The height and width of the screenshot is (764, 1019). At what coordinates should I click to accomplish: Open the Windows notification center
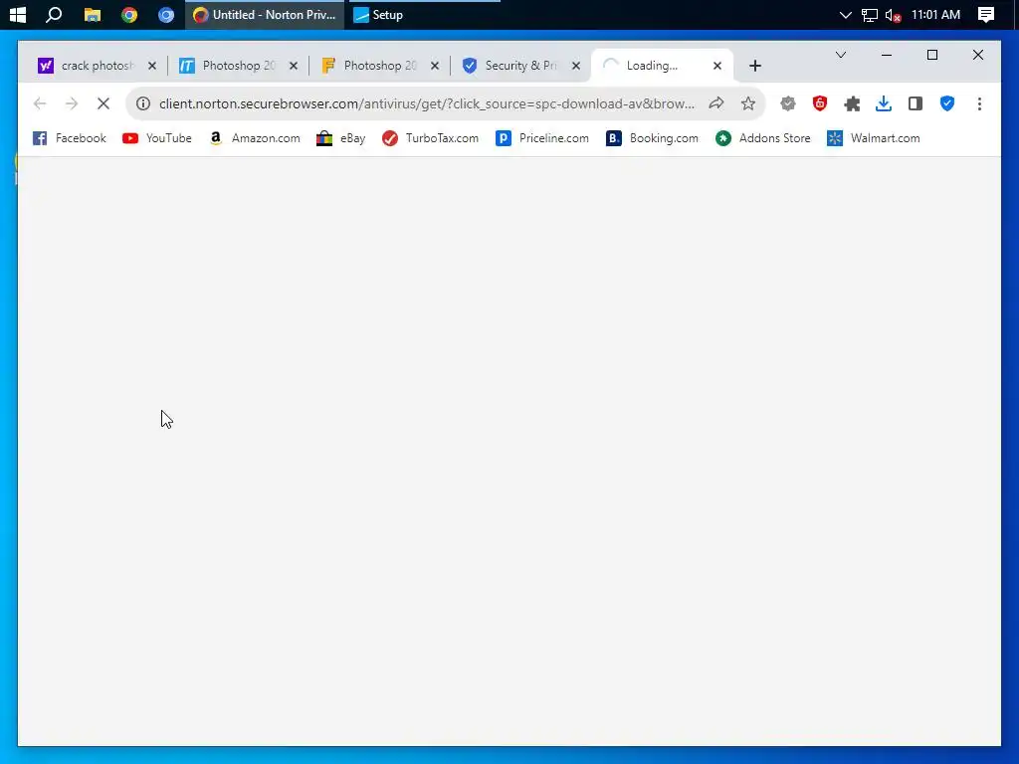[986, 14]
